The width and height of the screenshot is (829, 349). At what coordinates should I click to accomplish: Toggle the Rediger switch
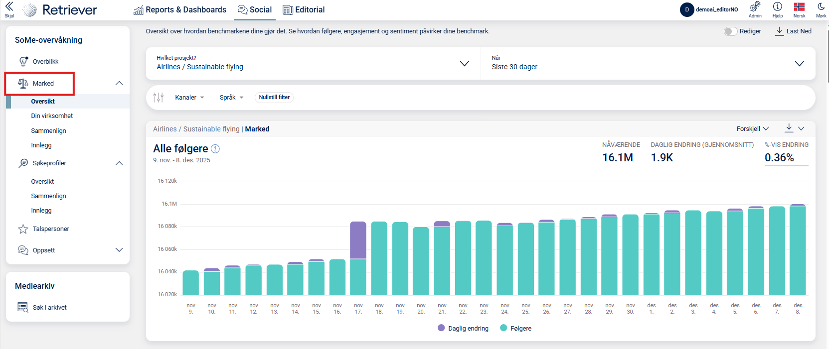pyautogui.click(x=730, y=31)
